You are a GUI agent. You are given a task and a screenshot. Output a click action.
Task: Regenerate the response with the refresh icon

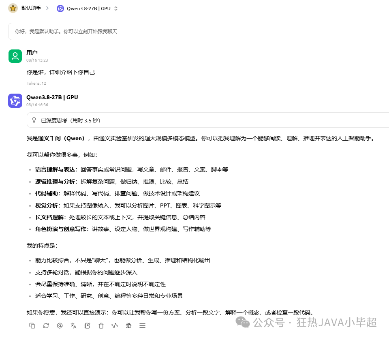(x=46, y=325)
